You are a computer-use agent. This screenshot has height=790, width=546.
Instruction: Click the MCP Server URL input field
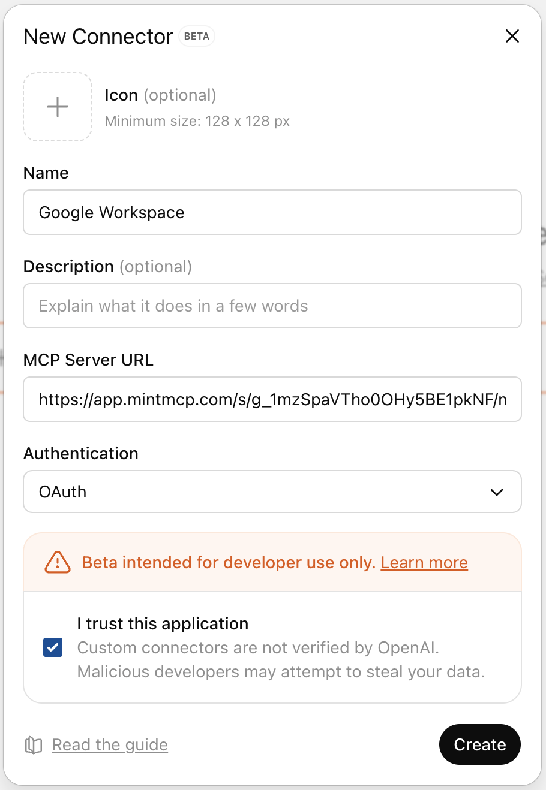(272, 399)
